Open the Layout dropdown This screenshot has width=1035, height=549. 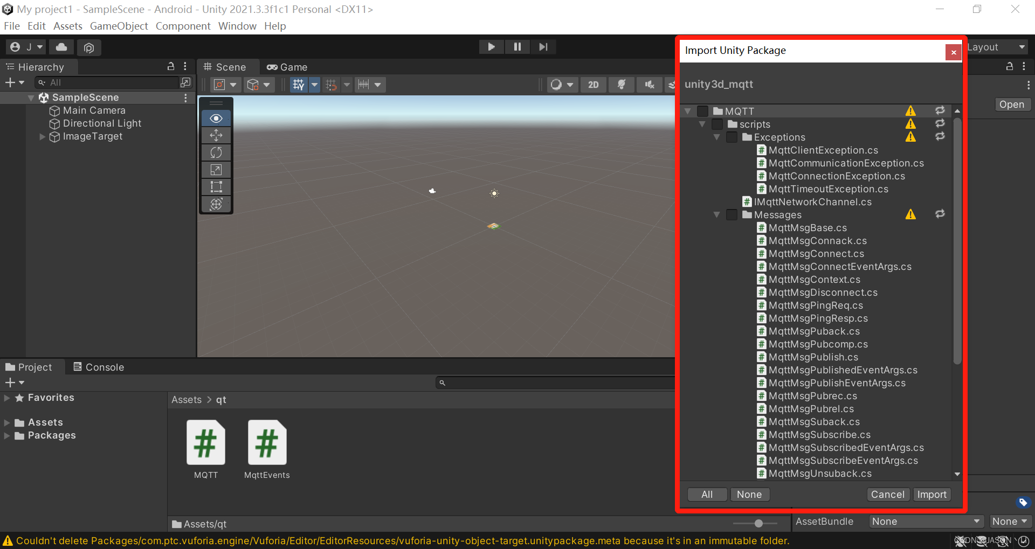click(995, 47)
